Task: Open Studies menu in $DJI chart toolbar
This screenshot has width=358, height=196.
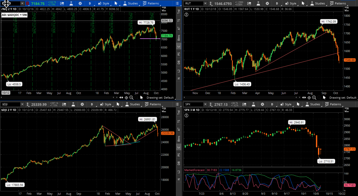Action: (x=132, y=104)
